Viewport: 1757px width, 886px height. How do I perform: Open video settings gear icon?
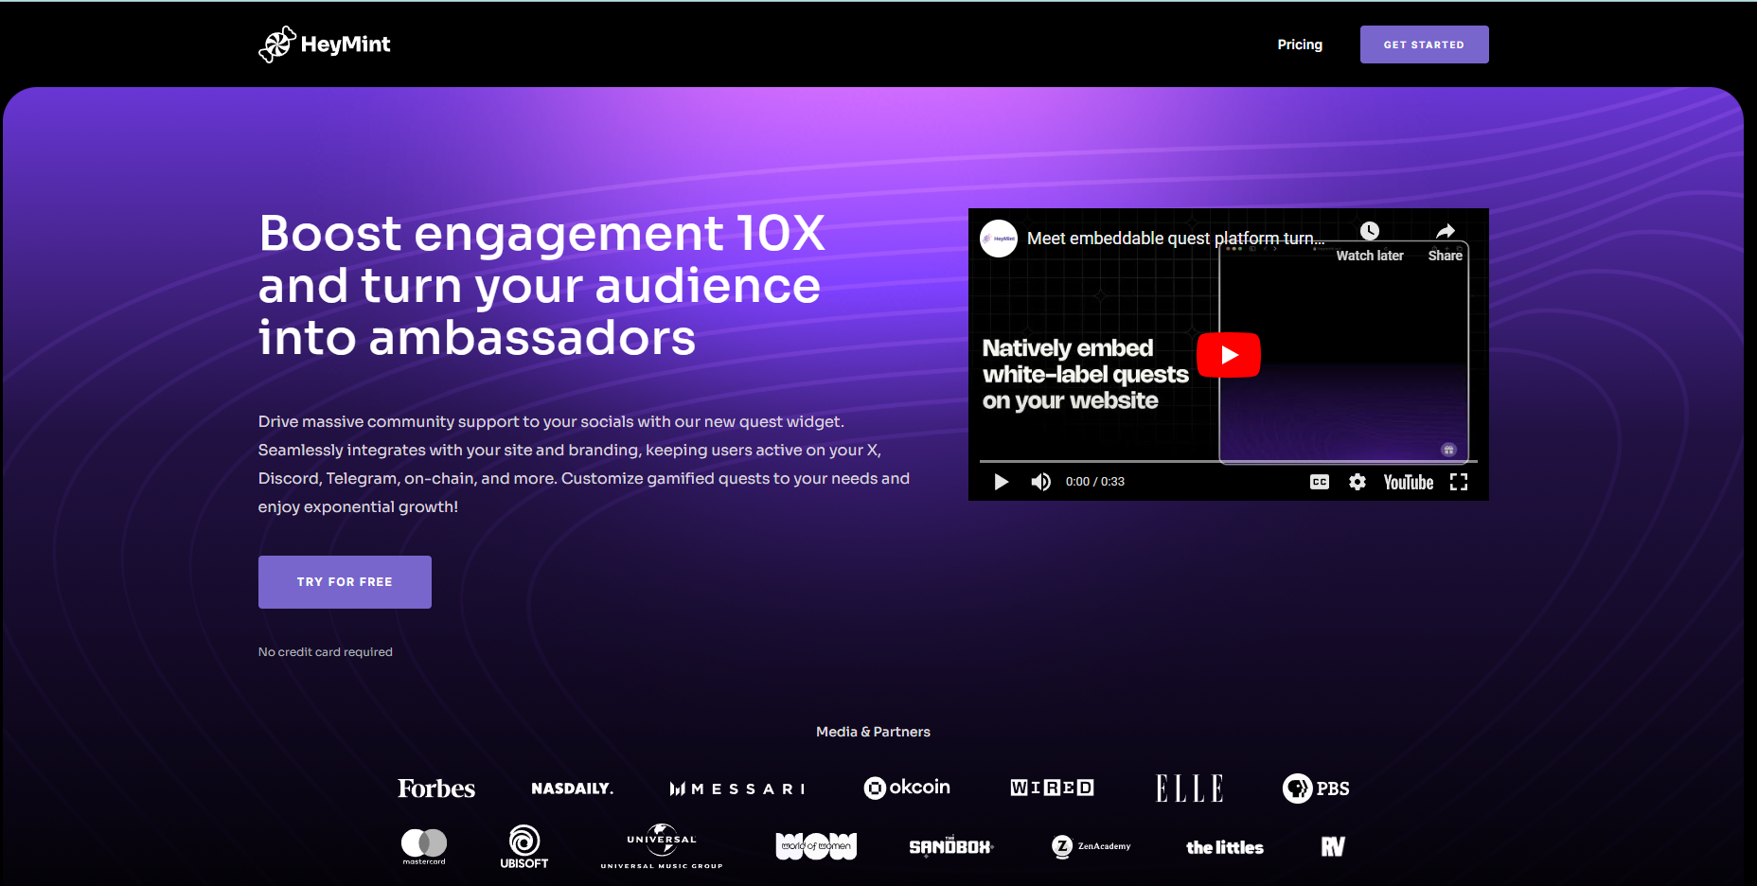click(x=1357, y=482)
